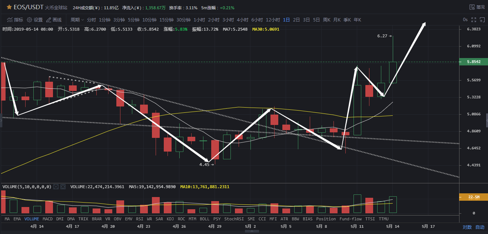Click the favorite star next to EOS/USDT
The image size is (488, 234).
(9, 7)
